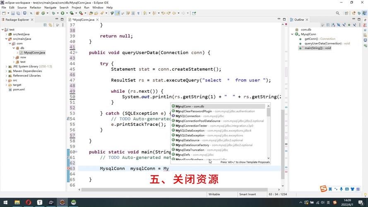Open a terminal from the toolbar
Viewport: 368px width, 207px height.
[x=25, y=13]
